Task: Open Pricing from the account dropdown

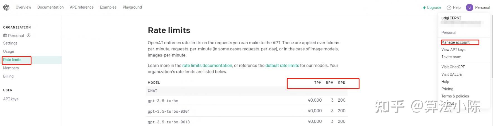Action: point(447,89)
